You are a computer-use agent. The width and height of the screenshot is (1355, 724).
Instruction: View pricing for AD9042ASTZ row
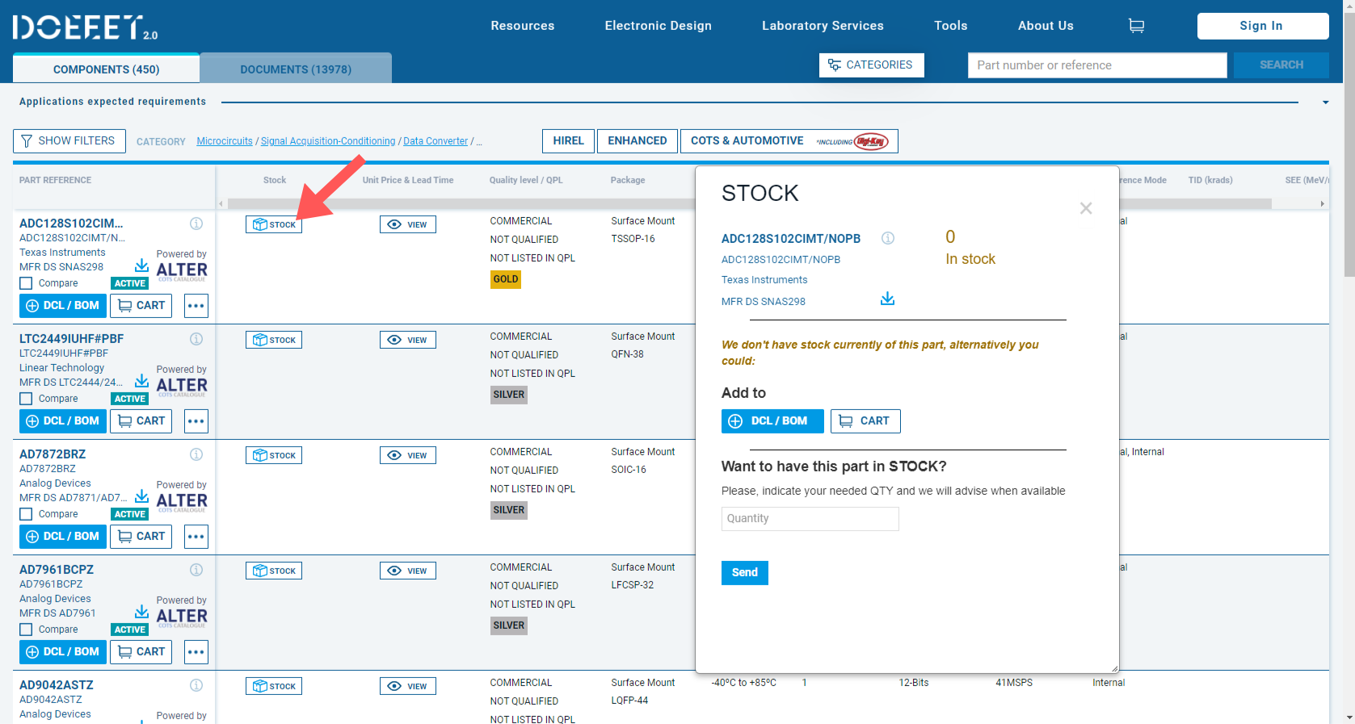coord(408,686)
